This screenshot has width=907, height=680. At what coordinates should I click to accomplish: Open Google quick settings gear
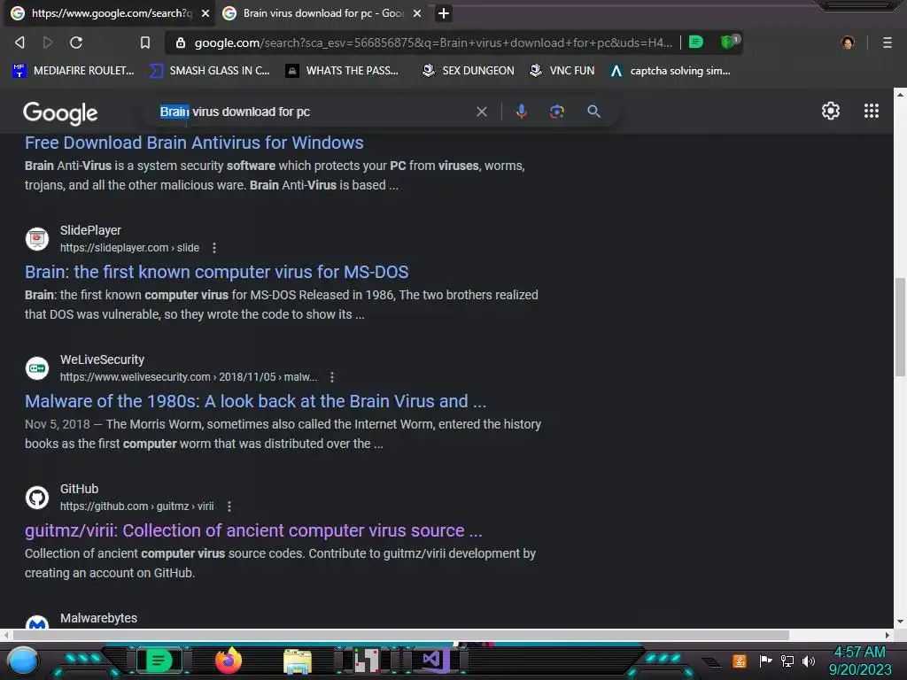point(831,111)
